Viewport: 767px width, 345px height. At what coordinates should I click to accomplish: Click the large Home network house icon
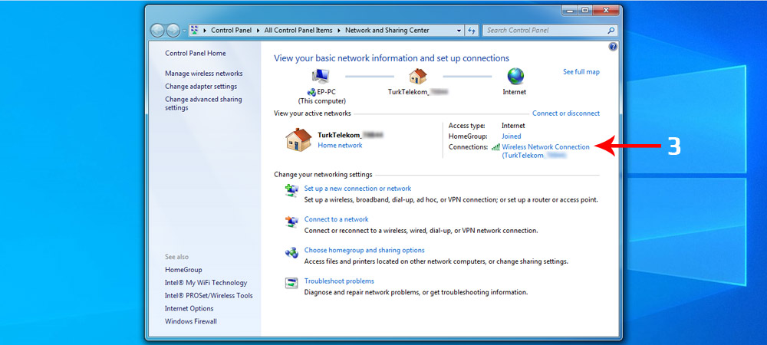(x=298, y=140)
